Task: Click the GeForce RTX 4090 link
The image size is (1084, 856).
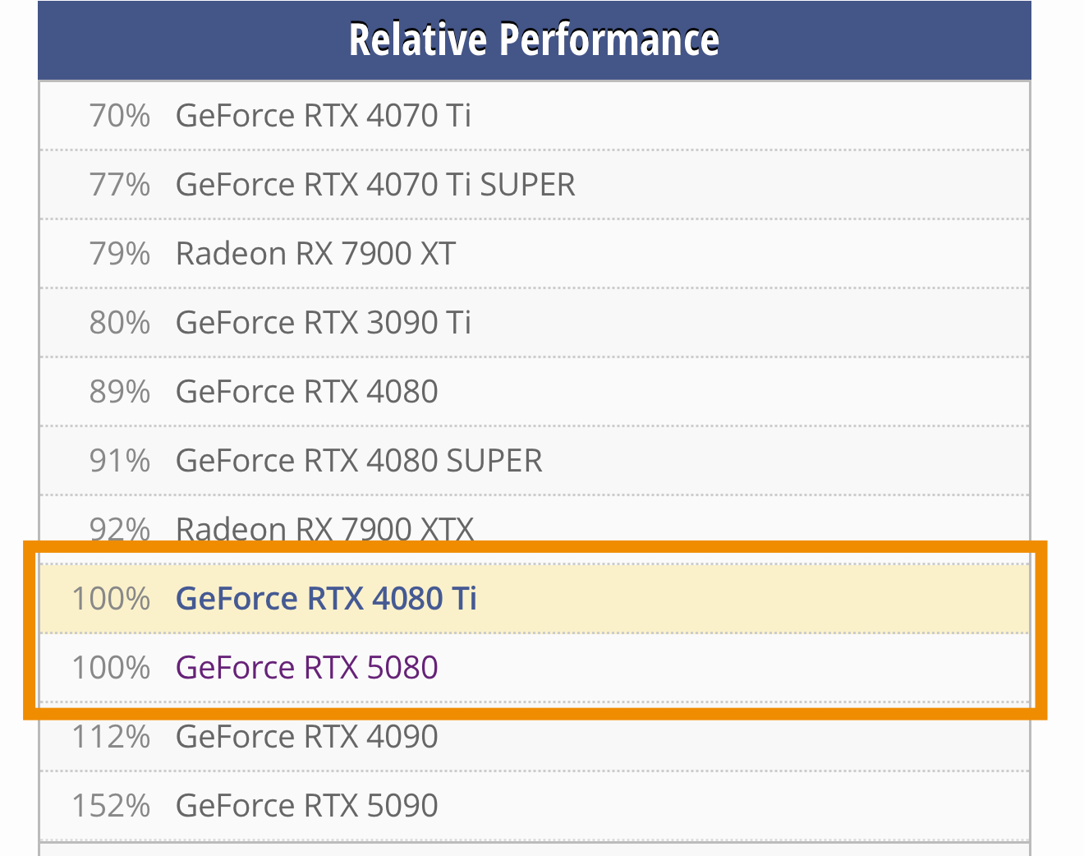Action: click(306, 737)
